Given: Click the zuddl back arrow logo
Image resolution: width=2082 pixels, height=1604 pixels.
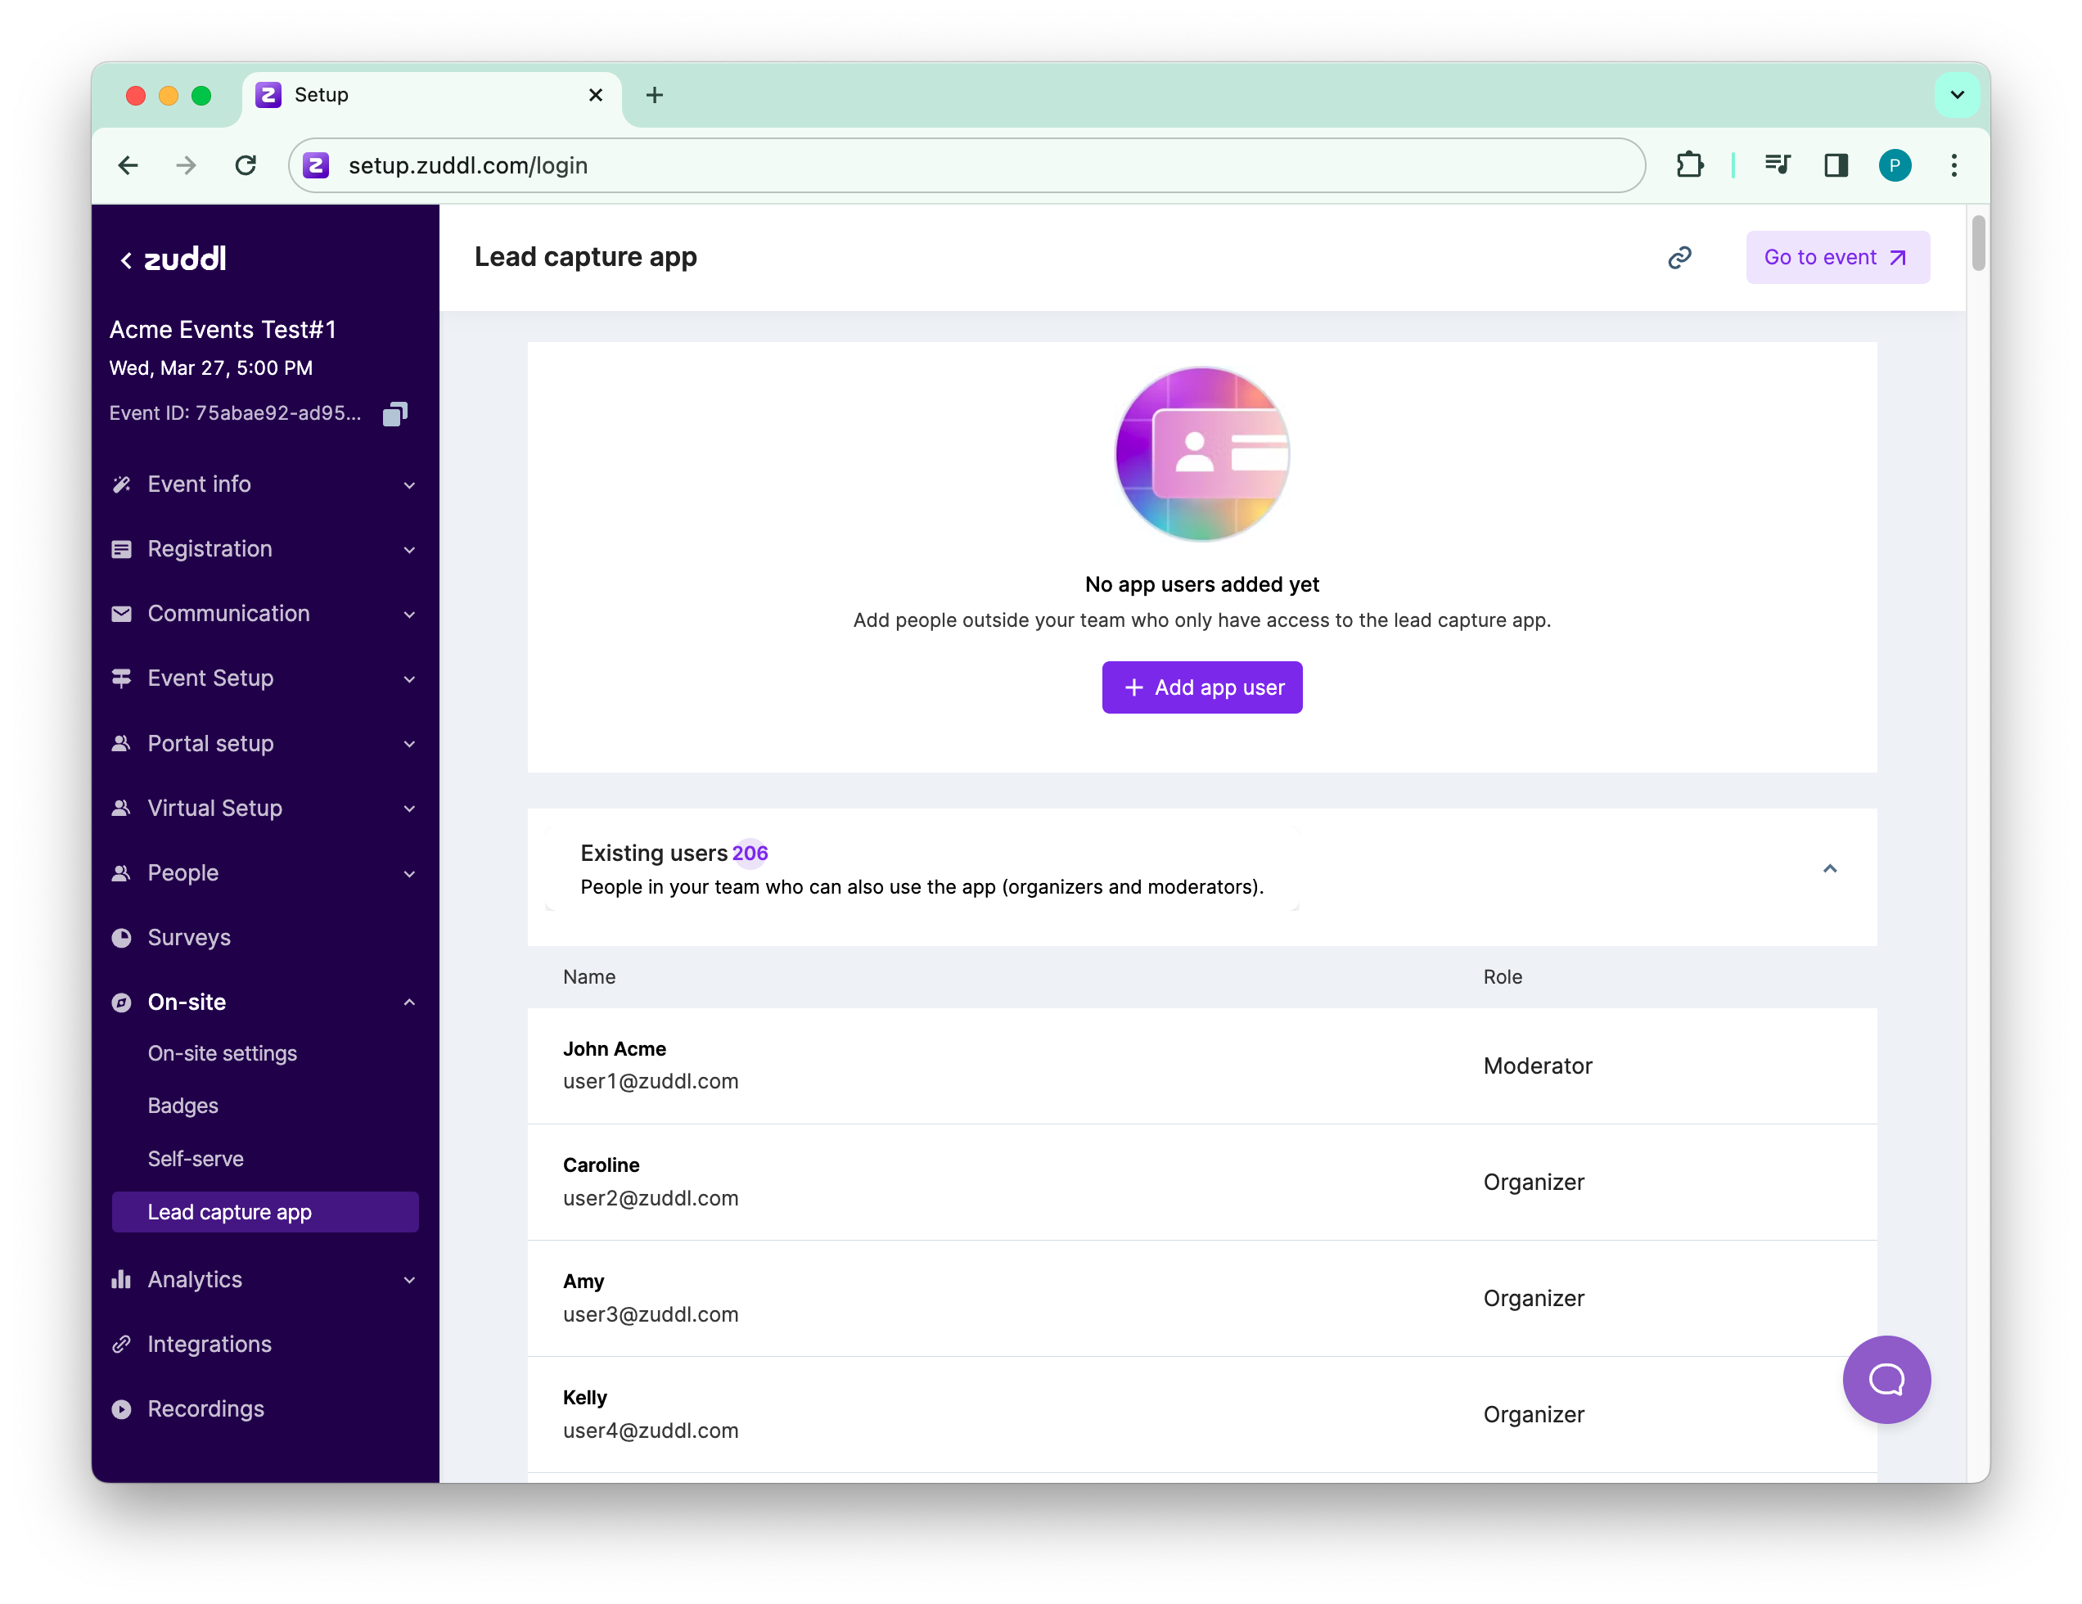Looking at the screenshot, I should (x=173, y=259).
